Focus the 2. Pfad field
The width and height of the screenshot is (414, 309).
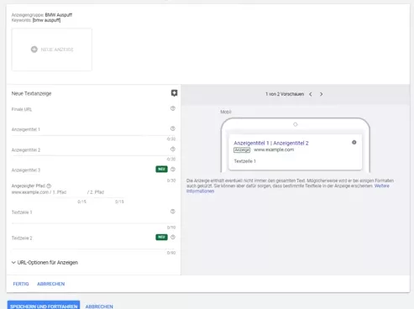[107, 192]
